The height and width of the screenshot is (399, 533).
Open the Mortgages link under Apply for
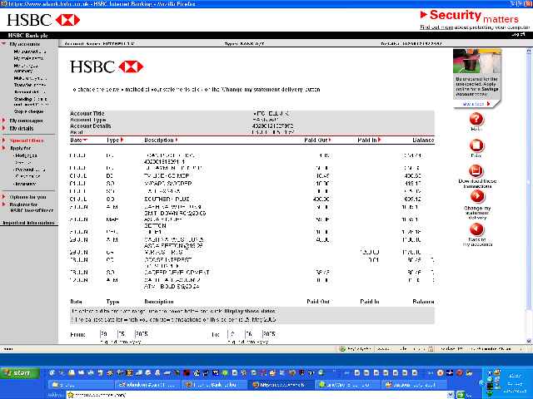(x=27, y=155)
